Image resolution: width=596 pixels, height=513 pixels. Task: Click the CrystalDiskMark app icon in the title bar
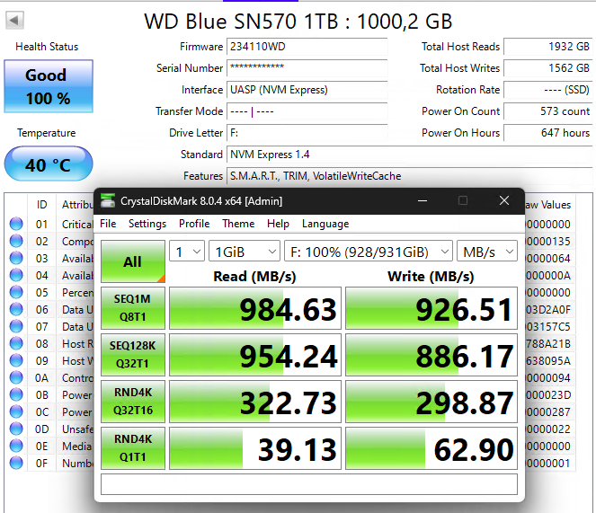click(108, 200)
